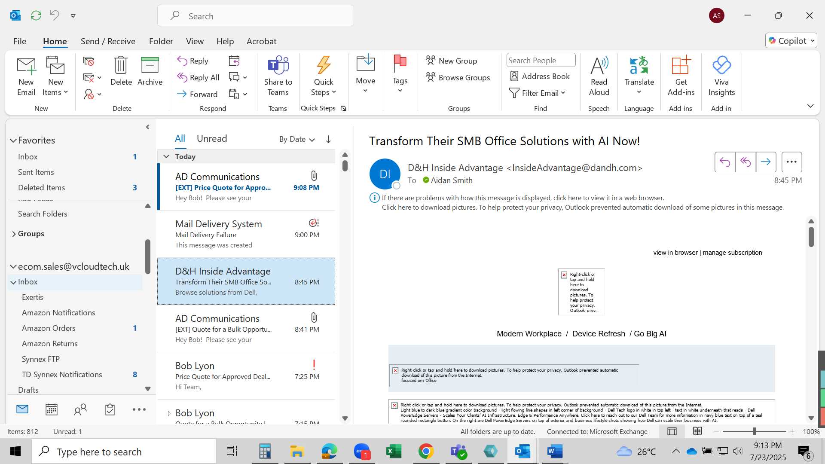825x464 pixels.
Task: Show All messages filter
Action: (180, 138)
